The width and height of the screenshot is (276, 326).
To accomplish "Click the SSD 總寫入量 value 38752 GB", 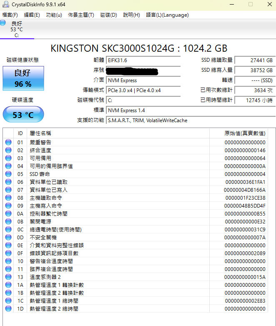I will (x=255, y=70).
